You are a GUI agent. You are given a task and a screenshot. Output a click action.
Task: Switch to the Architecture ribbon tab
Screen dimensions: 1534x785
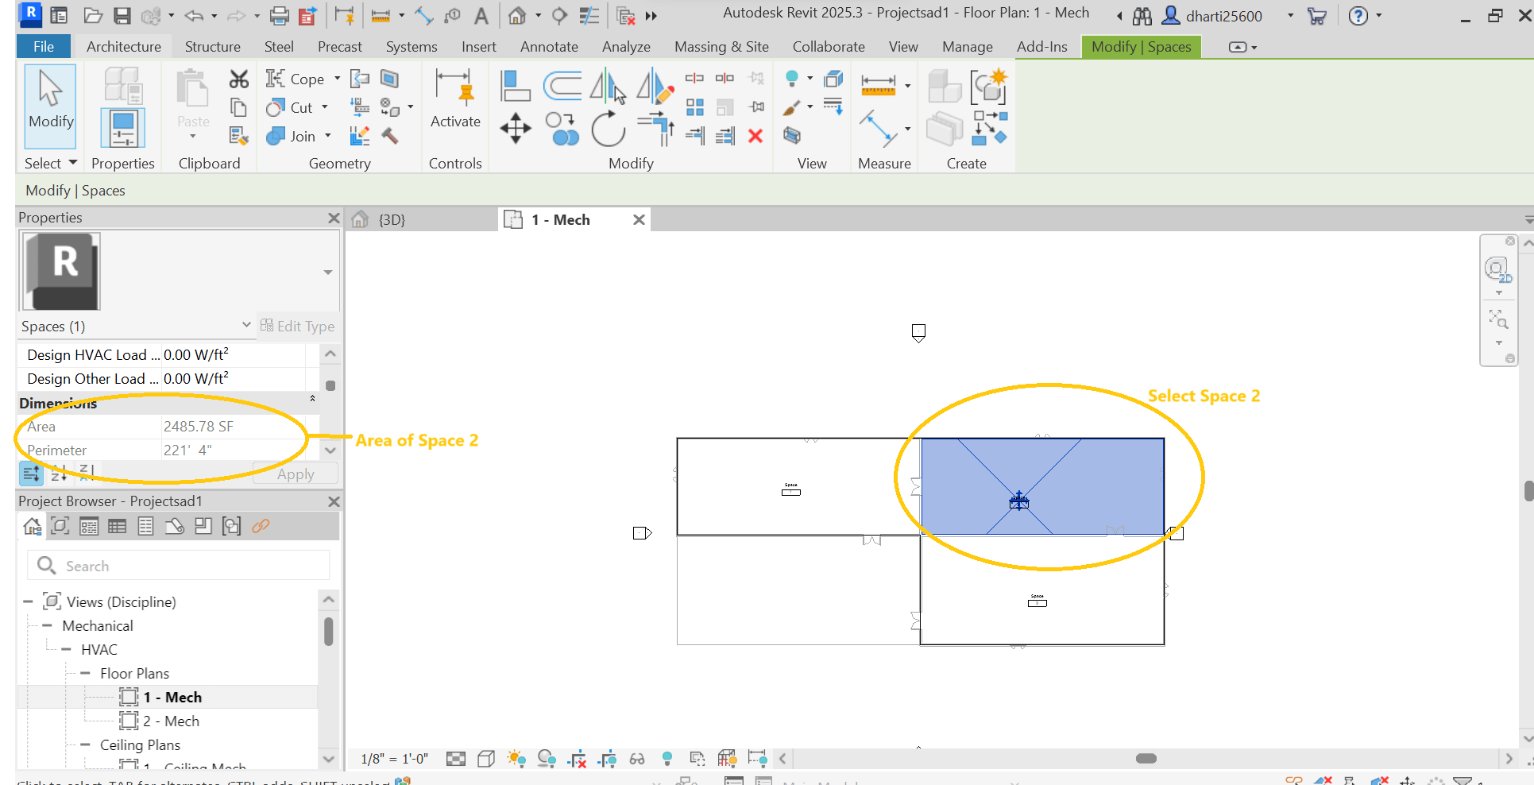coord(123,46)
